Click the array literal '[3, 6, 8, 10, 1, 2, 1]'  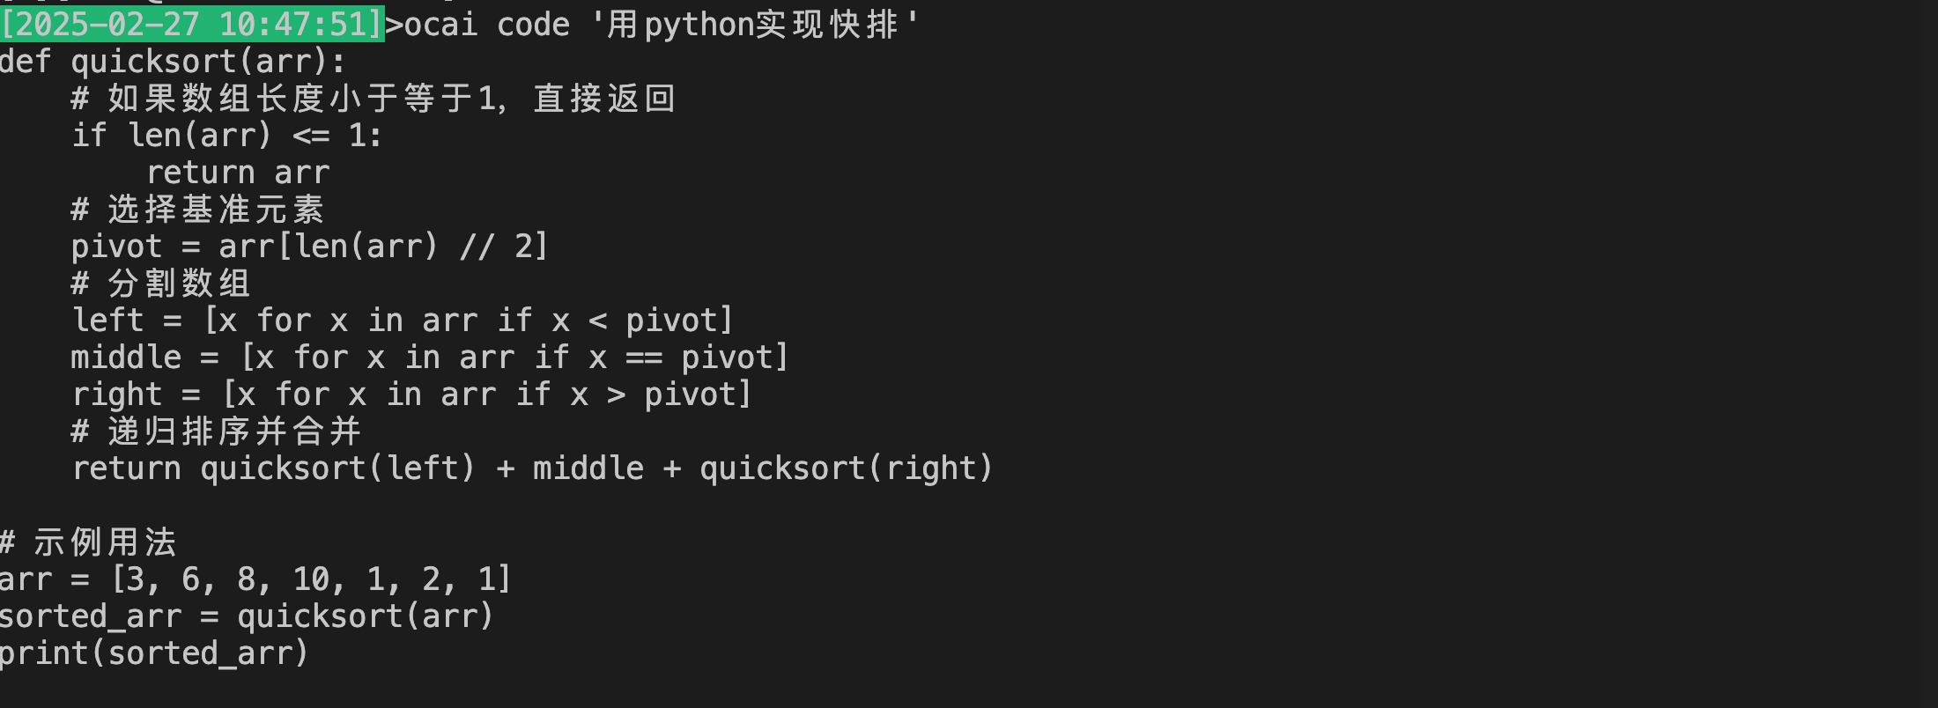point(311,579)
